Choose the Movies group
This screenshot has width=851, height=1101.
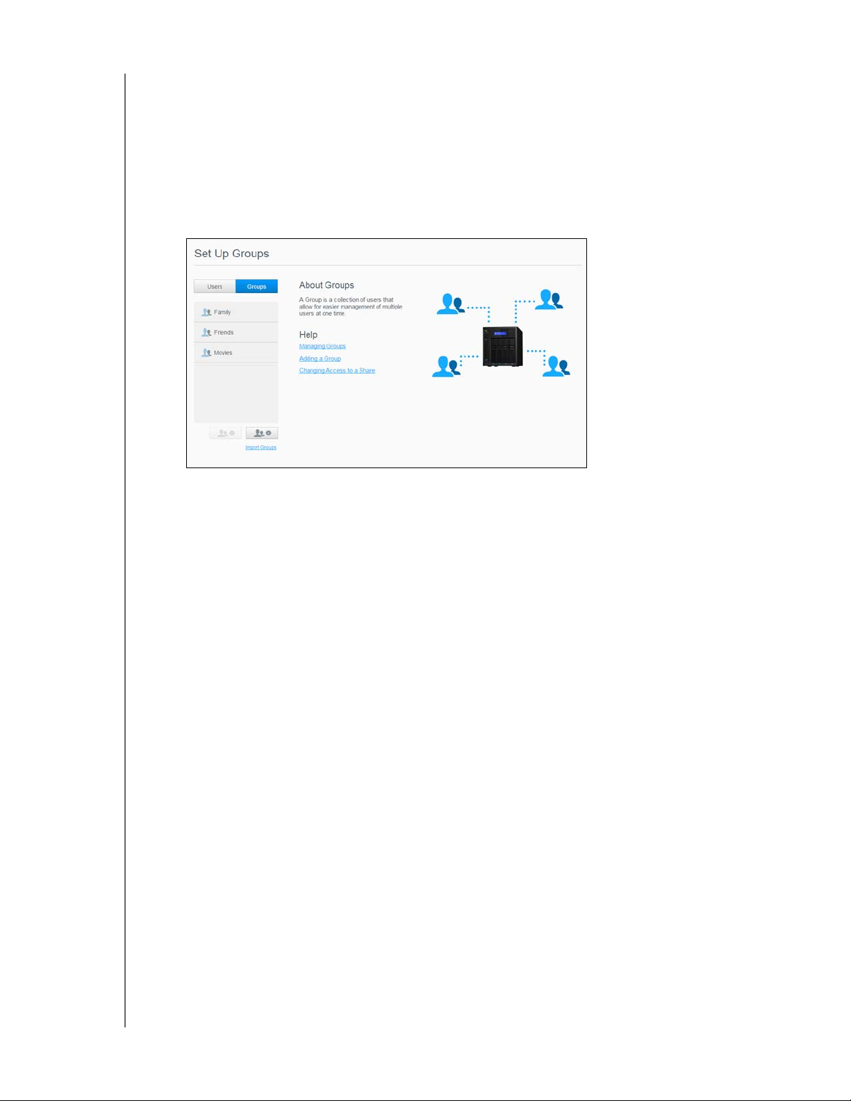236,352
